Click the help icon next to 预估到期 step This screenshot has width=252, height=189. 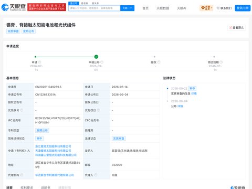[x=221, y=62]
